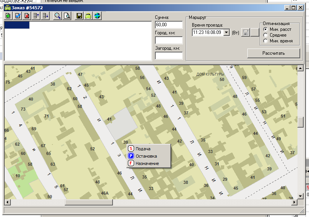
Task: Click the add item (green plus) toolbar icon
Action: (x=8, y=16)
